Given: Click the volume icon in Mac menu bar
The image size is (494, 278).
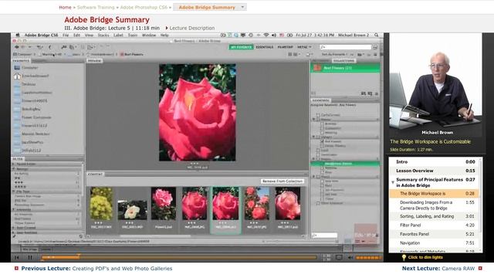Looking at the screenshot, I should coord(274,35).
